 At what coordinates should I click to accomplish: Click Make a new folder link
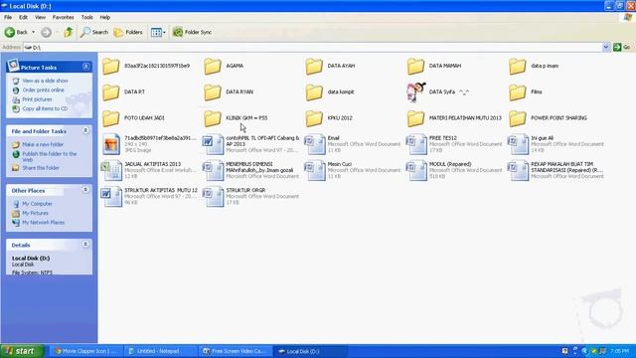[43, 144]
